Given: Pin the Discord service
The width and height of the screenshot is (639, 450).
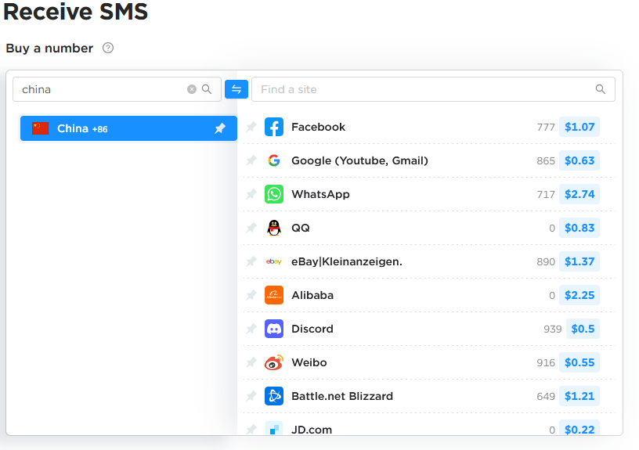Looking at the screenshot, I should (251, 329).
